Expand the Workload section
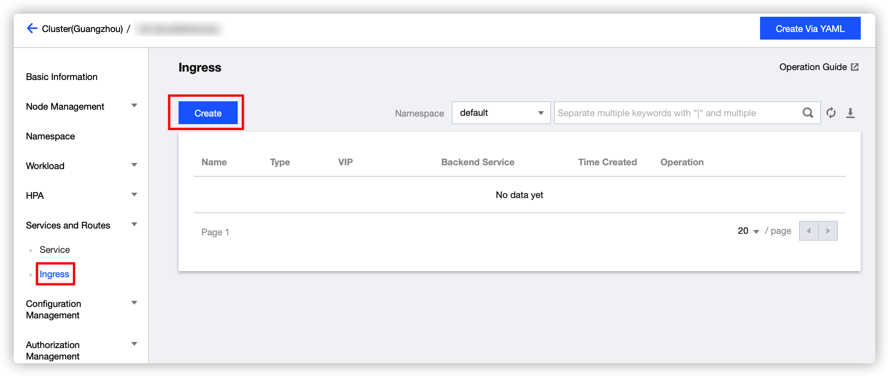 click(x=134, y=165)
